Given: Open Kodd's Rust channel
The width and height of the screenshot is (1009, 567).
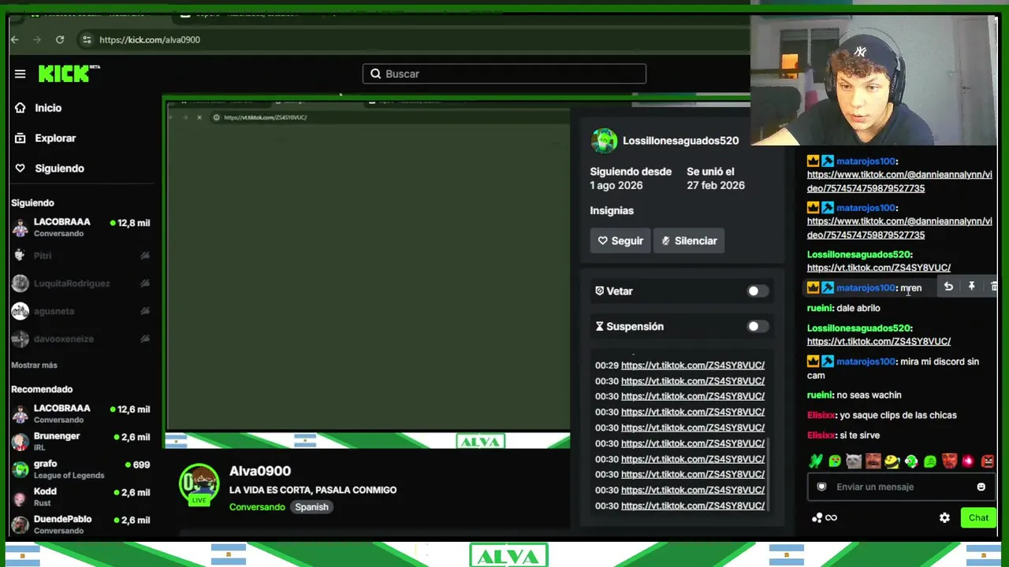Looking at the screenshot, I should [80, 497].
